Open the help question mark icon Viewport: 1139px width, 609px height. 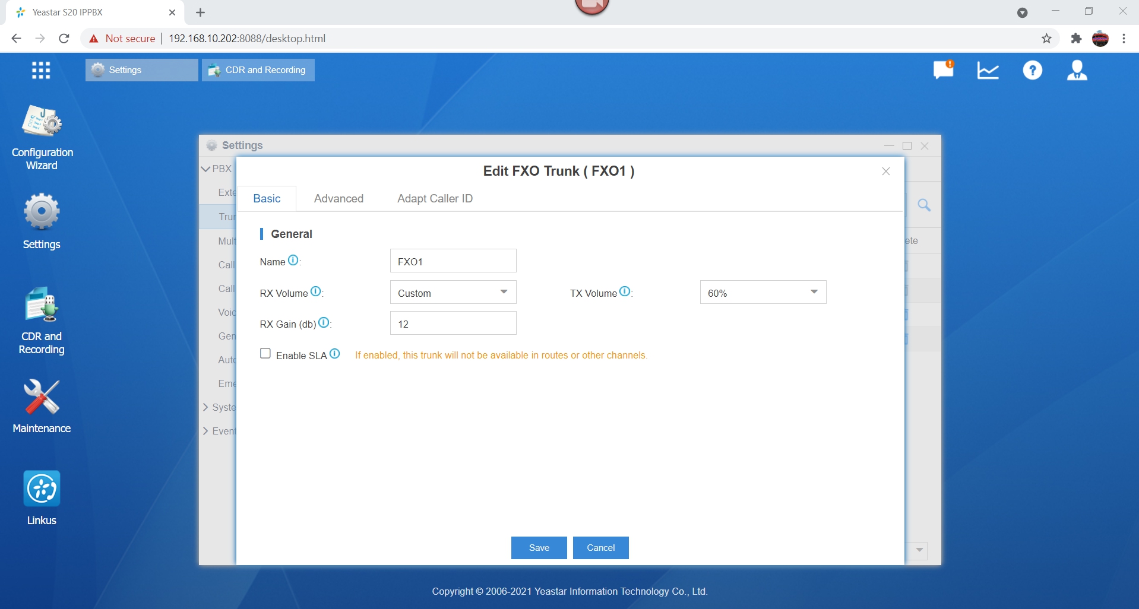coord(1033,71)
